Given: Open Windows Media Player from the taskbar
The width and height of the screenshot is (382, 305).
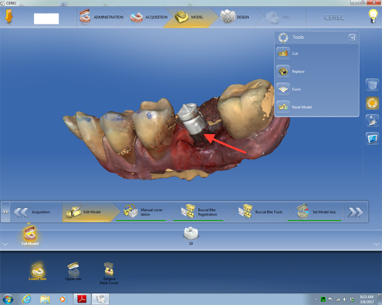Looking at the screenshot, I should point(63,299).
